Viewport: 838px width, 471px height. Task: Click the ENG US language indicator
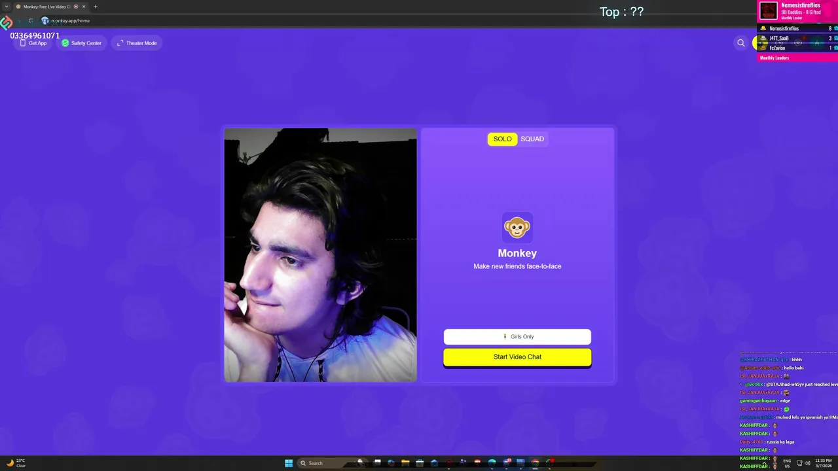point(787,463)
